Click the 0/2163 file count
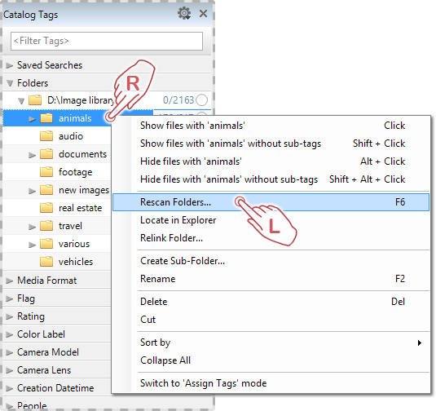 178,100
